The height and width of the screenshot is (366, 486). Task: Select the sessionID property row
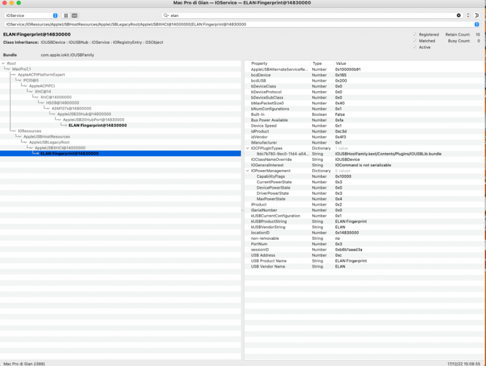click(x=364, y=249)
